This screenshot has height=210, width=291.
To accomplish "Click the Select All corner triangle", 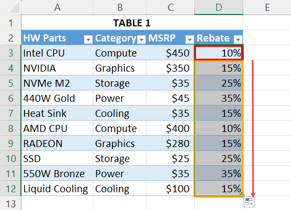I will [14, 8].
